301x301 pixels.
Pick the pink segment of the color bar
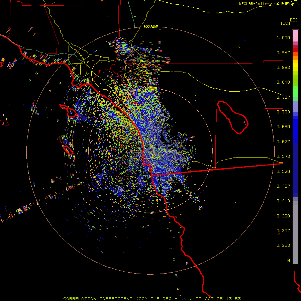295,36
